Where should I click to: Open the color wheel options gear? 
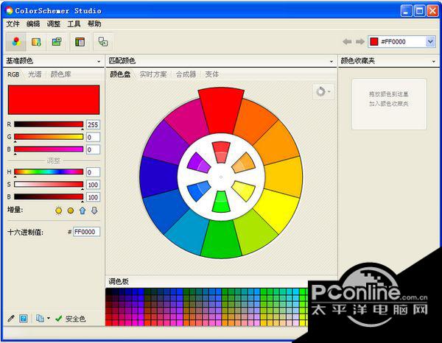(x=323, y=91)
